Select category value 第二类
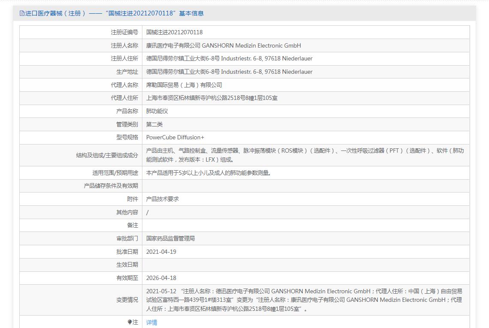Image resolution: width=489 pixels, height=328 pixels. (154, 124)
